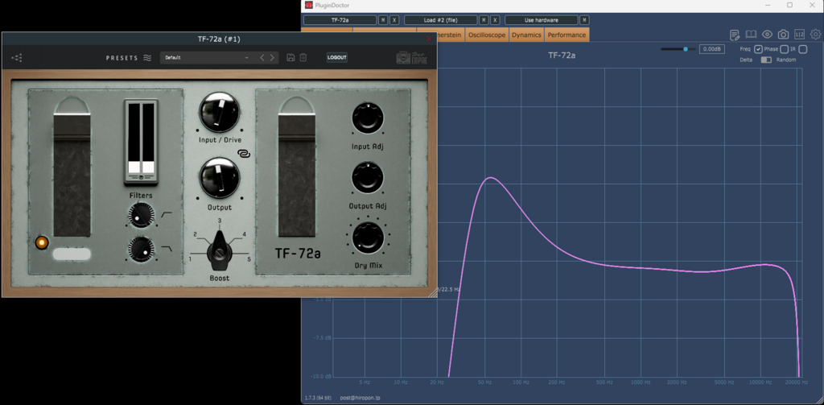Mute the hardware slot with M button
This screenshot has width=824, height=405.
tap(584, 20)
